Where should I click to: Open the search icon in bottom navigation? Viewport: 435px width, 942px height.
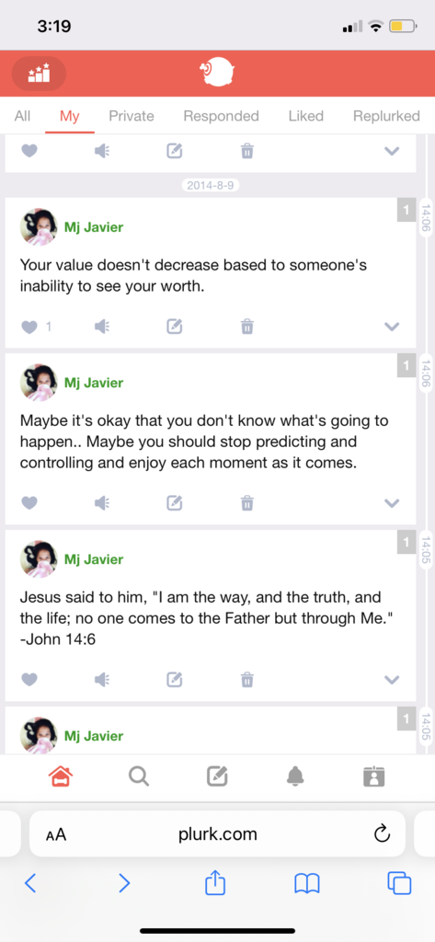pos(139,776)
